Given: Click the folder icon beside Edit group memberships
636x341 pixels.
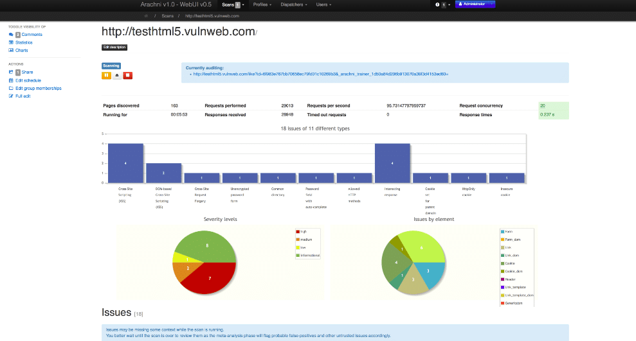Looking at the screenshot, I should pyautogui.click(x=11, y=88).
